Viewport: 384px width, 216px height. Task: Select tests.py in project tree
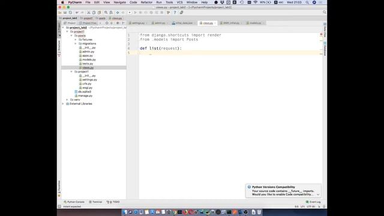pos(86,64)
